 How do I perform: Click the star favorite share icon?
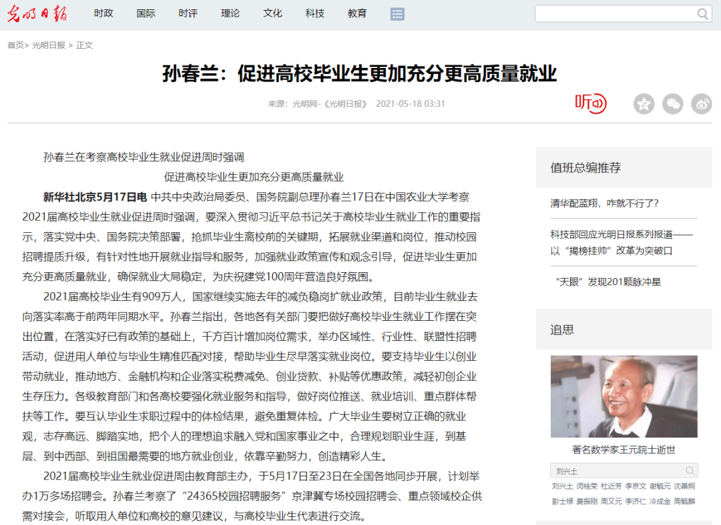pos(644,104)
